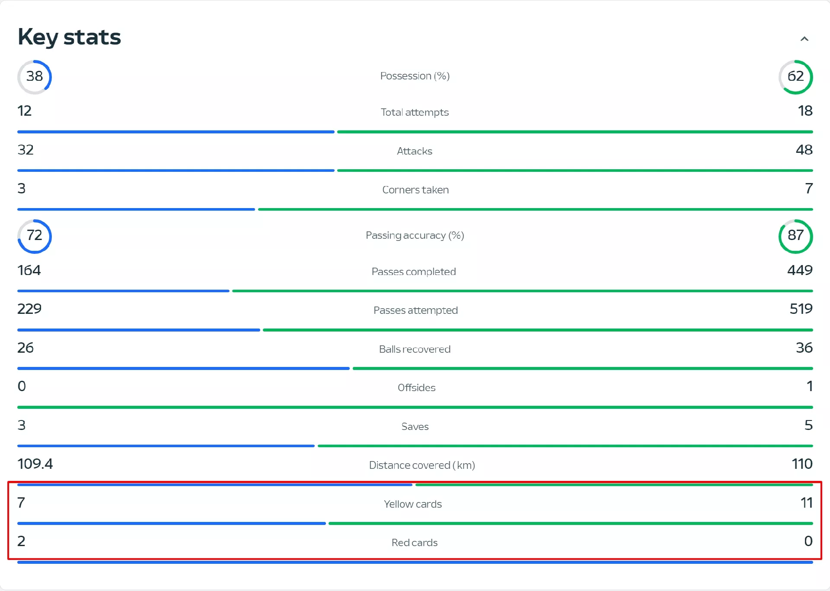830x591 pixels.
Task: Click the Offsides stat label
Action: (x=416, y=388)
